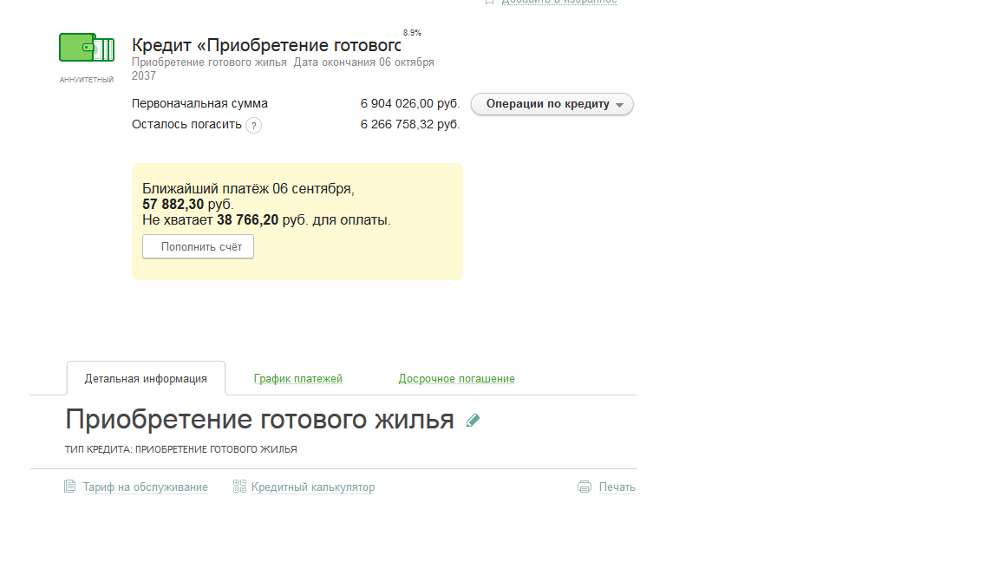
Task: Expand the arrow on Операции по кредиту
Action: pos(619,105)
